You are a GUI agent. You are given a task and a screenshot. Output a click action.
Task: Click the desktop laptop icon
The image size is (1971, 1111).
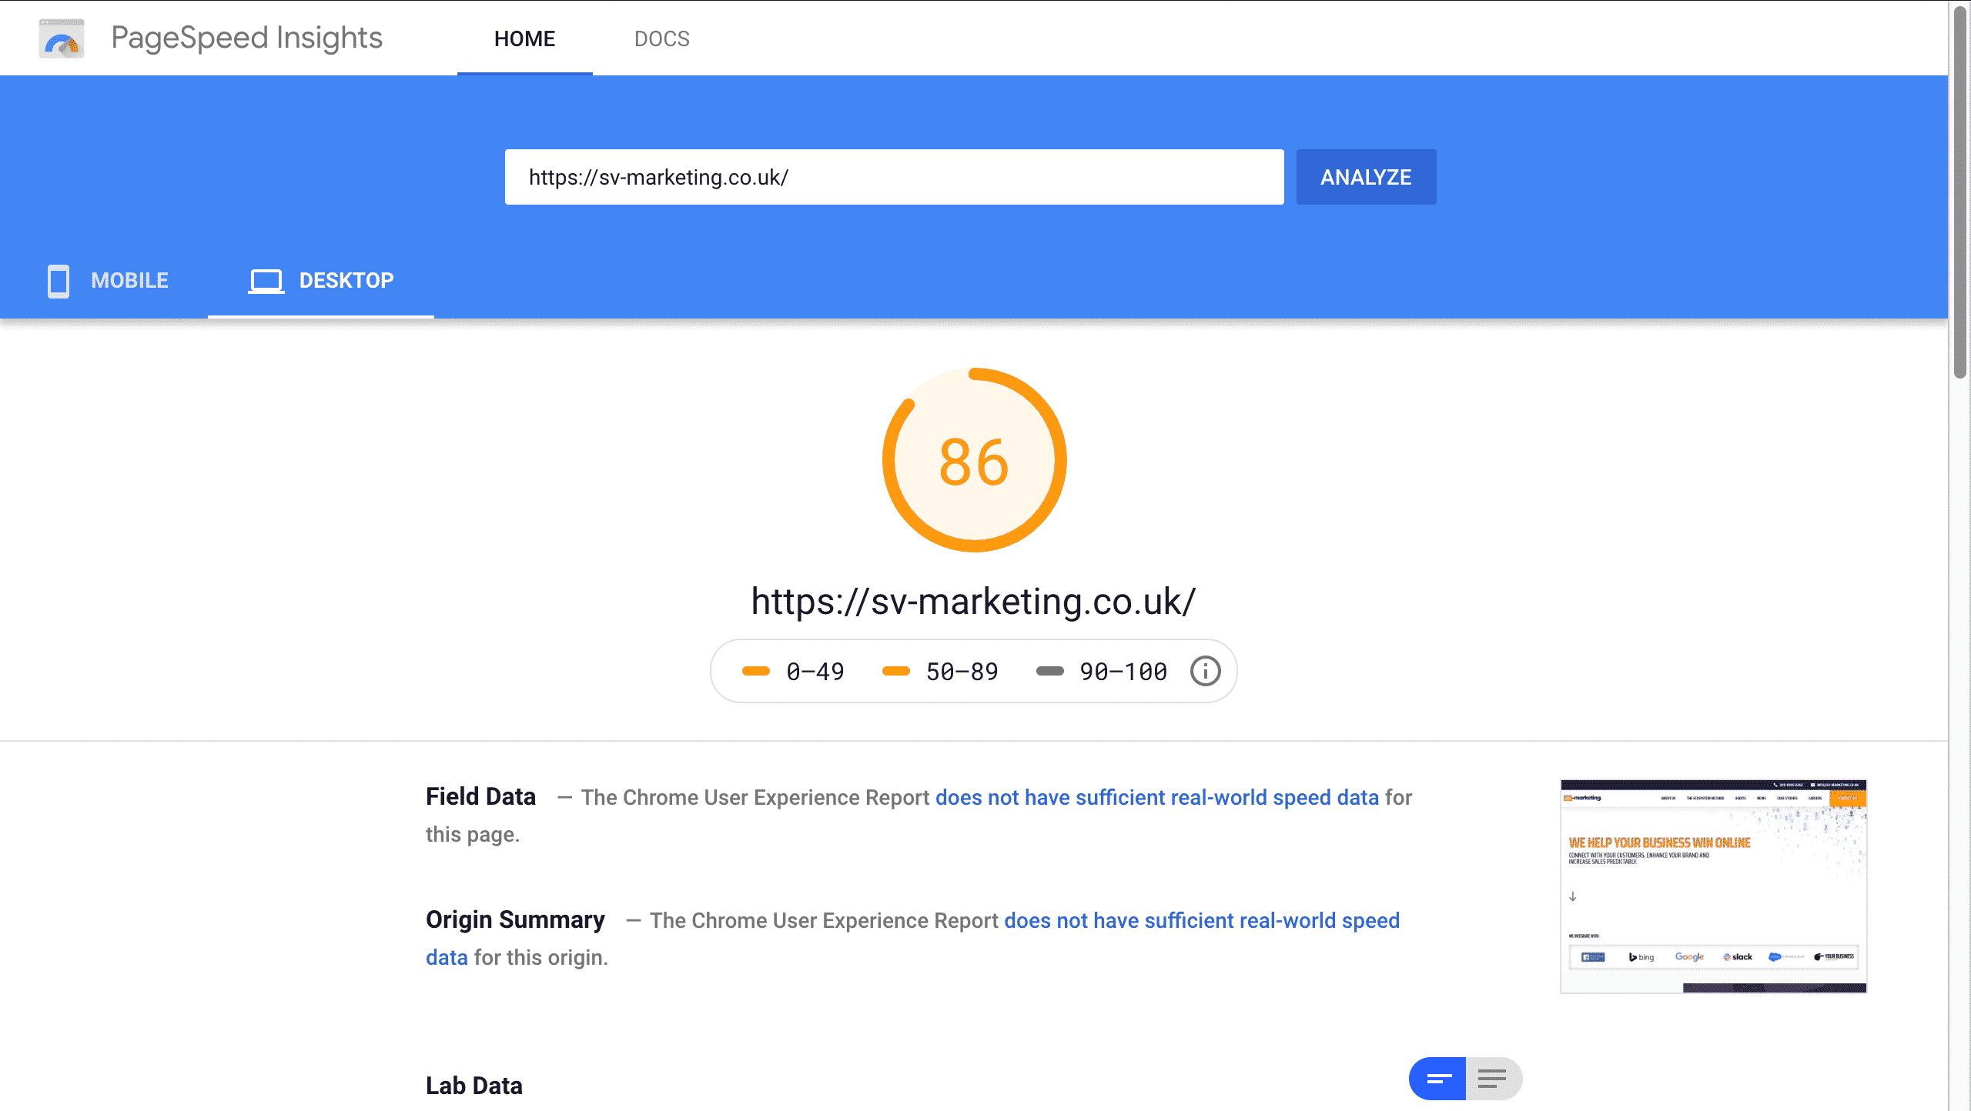(266, 281)
